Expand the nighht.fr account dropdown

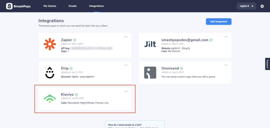point(247,6)
